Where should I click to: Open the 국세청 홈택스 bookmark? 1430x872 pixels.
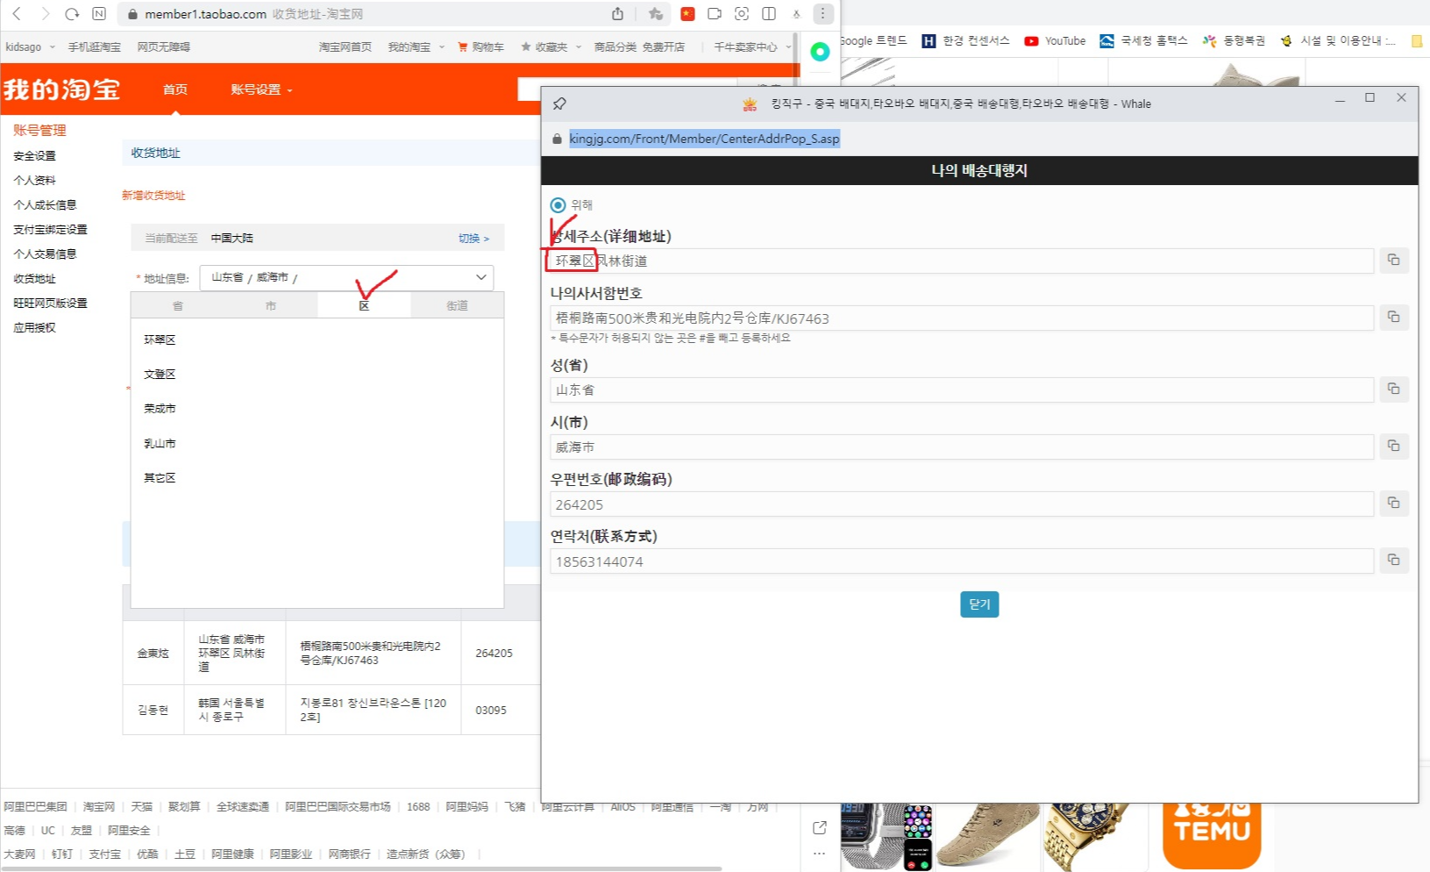[x=1143, y=41]
